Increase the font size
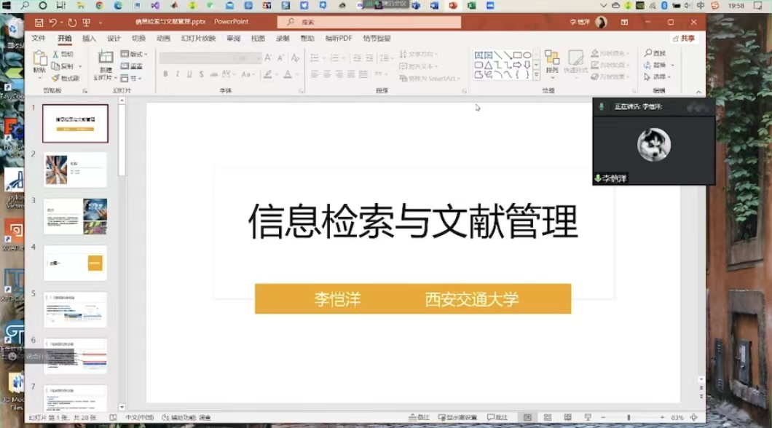This screenshot has height=428, width=772. (x=268, y=58)
